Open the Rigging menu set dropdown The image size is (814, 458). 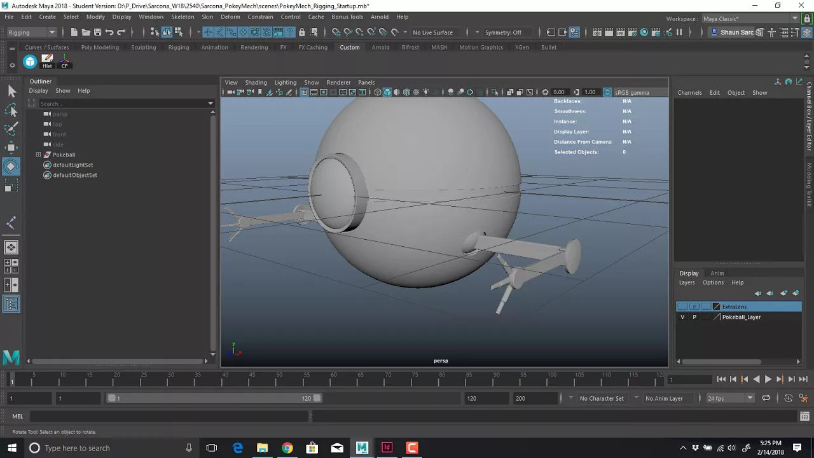tap(32, 32)
